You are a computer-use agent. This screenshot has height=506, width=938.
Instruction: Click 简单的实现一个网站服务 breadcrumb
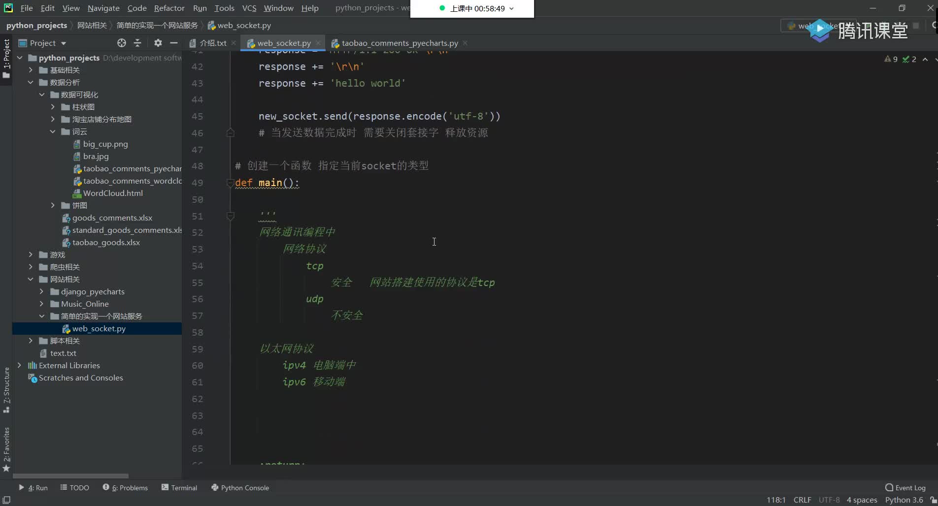pyautogui.click(x=157, y=25)
